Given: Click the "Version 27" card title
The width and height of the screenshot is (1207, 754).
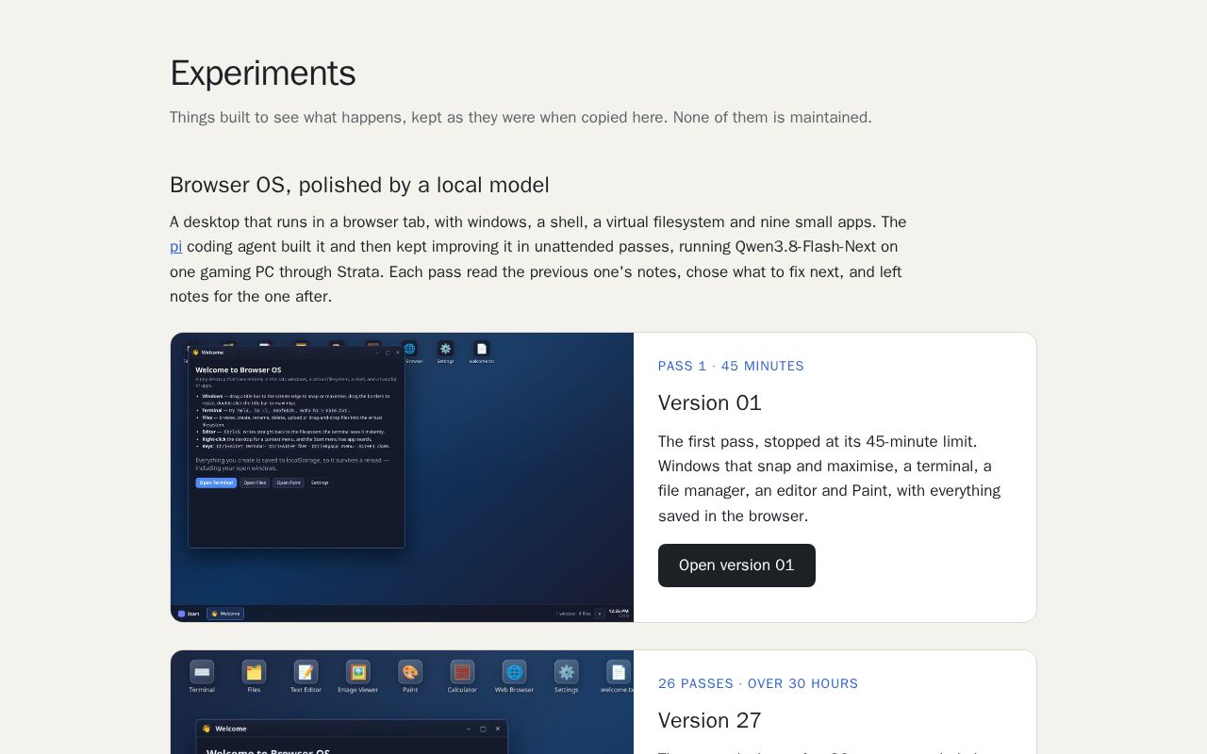Looking at the screenshot, I should pos(710,720).
